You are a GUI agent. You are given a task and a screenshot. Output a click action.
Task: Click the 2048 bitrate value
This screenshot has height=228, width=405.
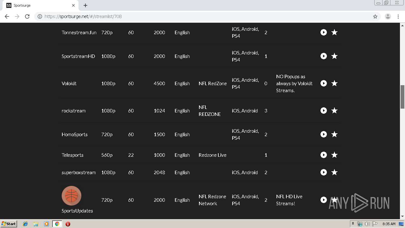159,172
